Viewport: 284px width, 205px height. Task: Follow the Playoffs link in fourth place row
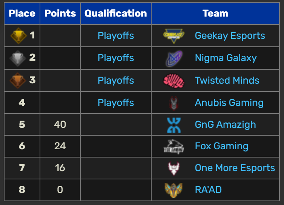click(x=116, y=103)
